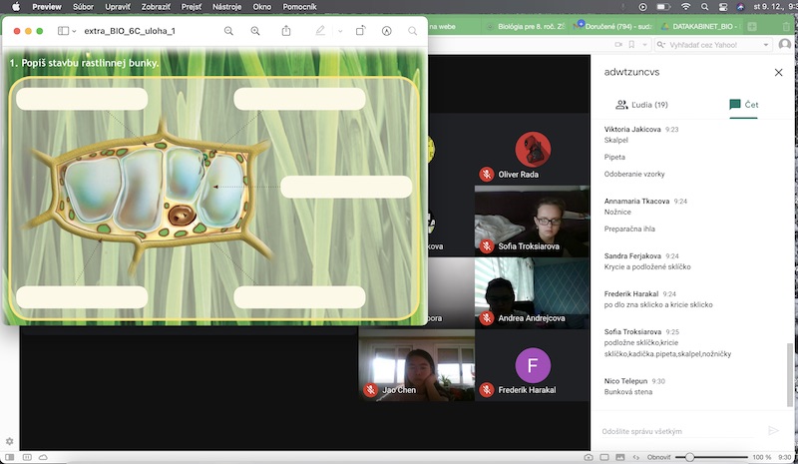Click Nico Telepun's message Bunková stena
The height and width of the screenshot is (464, 798).
[628, 392]
